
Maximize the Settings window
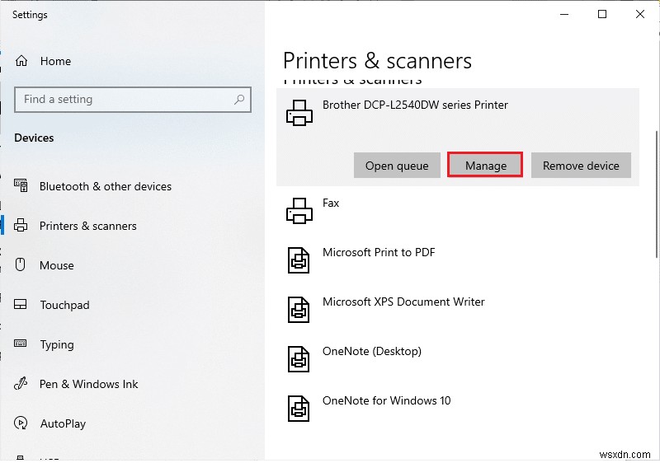coord(602,14)
